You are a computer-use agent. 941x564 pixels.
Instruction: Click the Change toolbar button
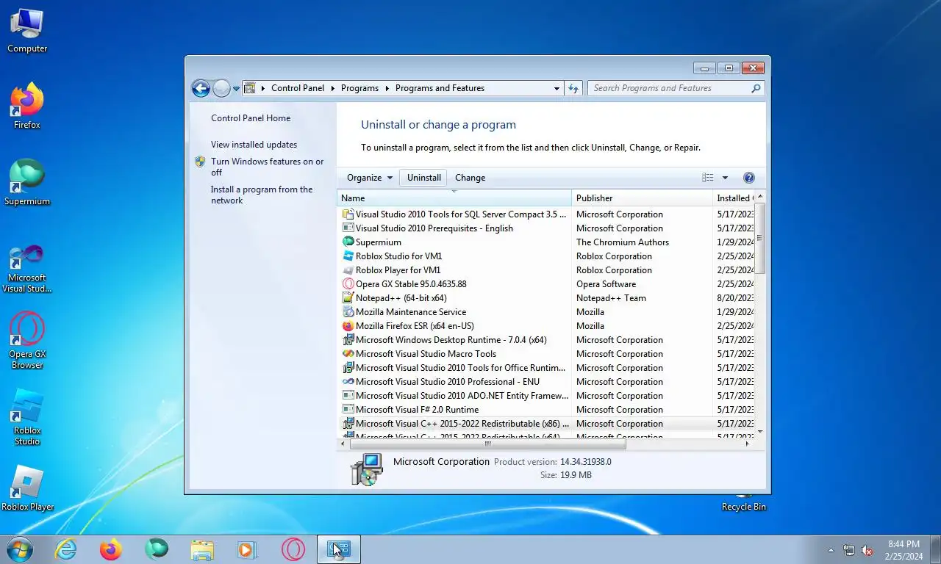pos(470,178)
